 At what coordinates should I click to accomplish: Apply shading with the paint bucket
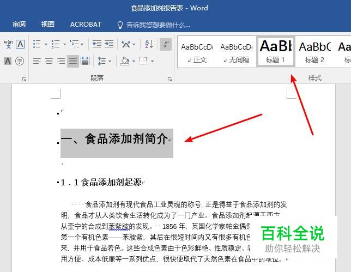pyautogui.click(x=125, y=61)
